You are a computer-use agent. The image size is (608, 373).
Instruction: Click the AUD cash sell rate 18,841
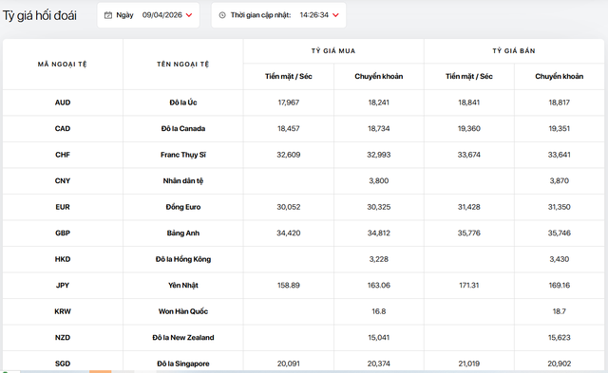pos(468,103)
